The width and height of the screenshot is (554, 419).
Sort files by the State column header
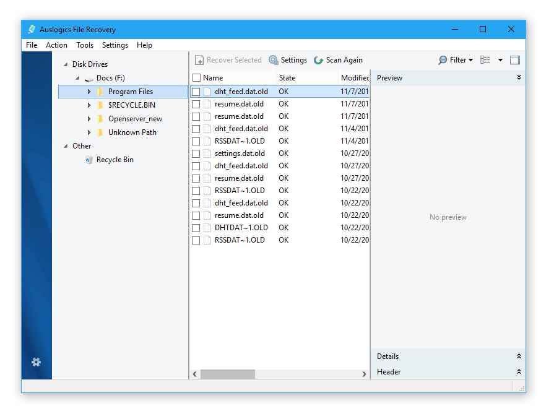[x=307, y=78]
